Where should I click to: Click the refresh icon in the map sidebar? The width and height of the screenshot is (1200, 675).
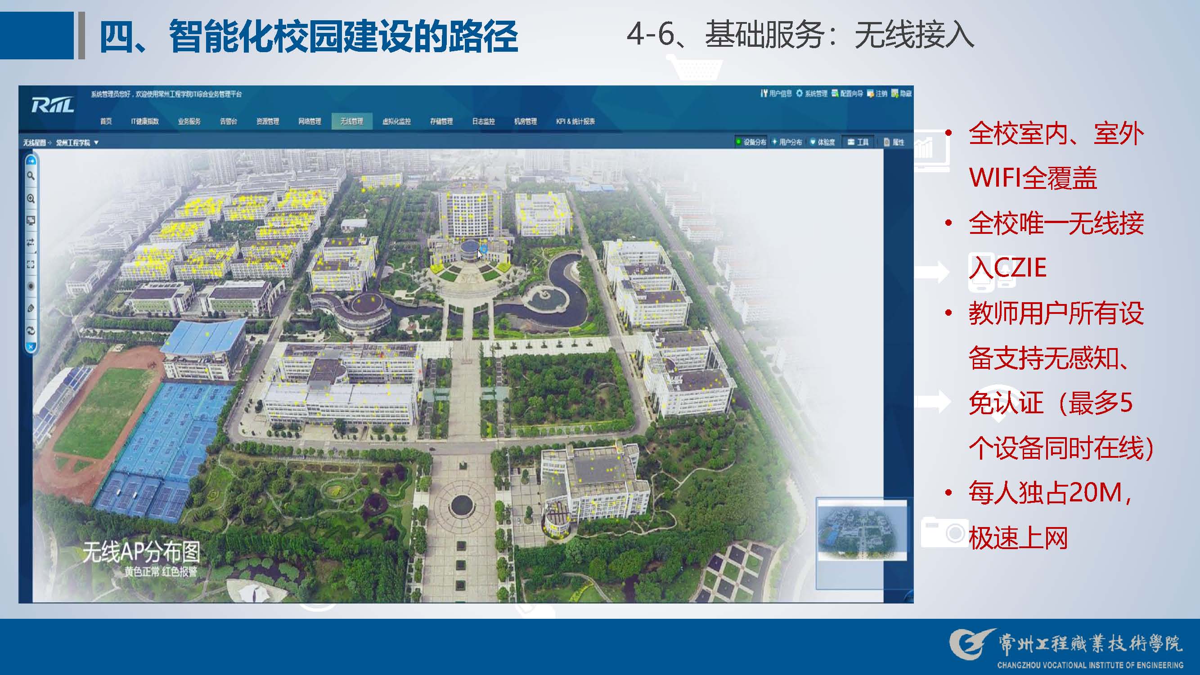click(x=31, y=331)
